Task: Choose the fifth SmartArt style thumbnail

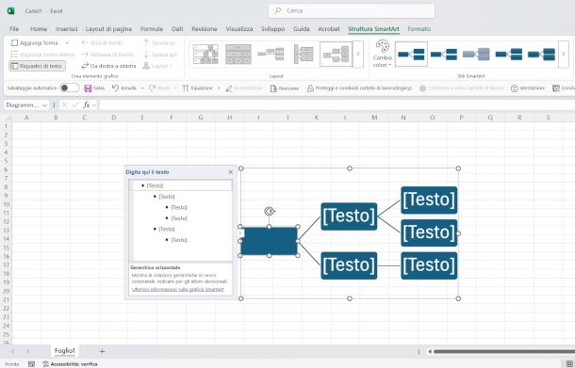Action: (x=541, y=55)
